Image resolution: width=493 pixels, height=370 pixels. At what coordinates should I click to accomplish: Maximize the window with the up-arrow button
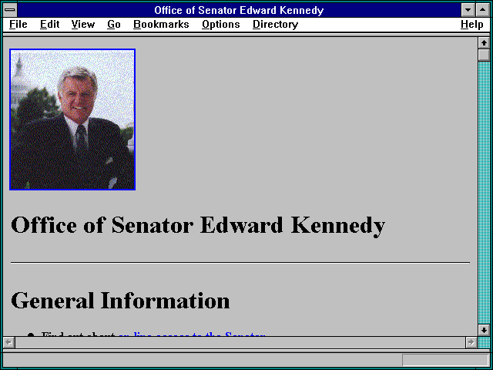coord(483,10)
